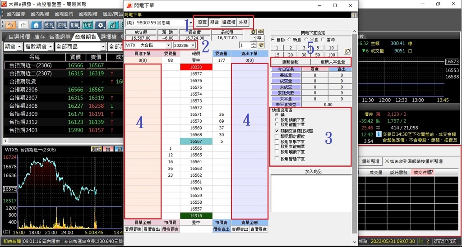This screenshot has width=462, height=247.
Task: Click the 市價買 button
Action: pyautogui.click(x=171, y=223)
